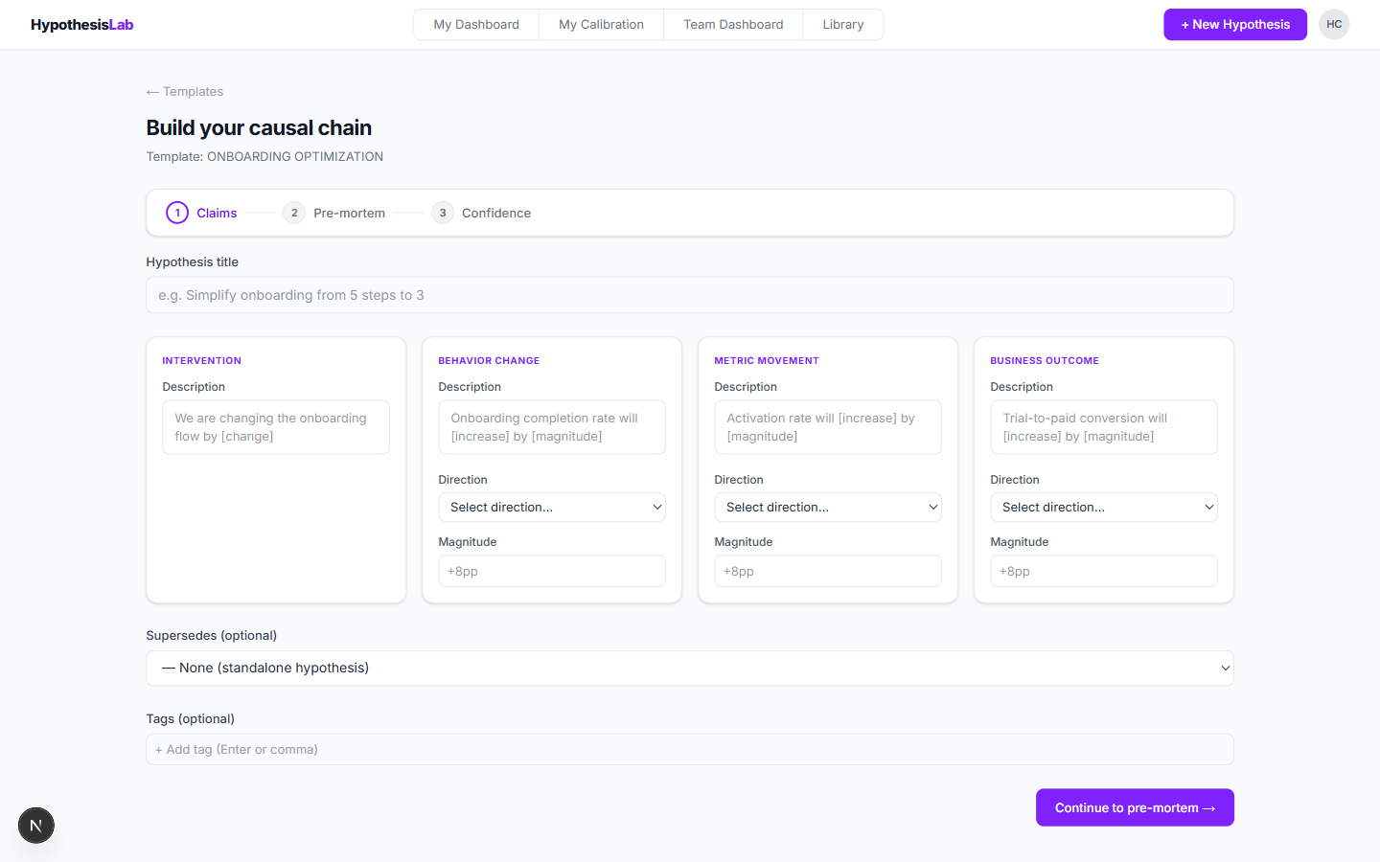Screen dimensions: 1380x862
Task: Open the Team Dashboard tab
Action: [x=733, y=25]
